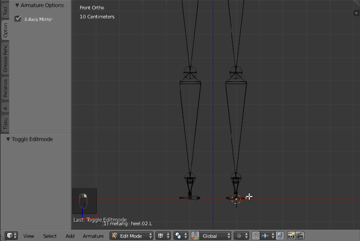The image size is (360, 241).
Task: Open the Armature menu
Action: (93, 236)
